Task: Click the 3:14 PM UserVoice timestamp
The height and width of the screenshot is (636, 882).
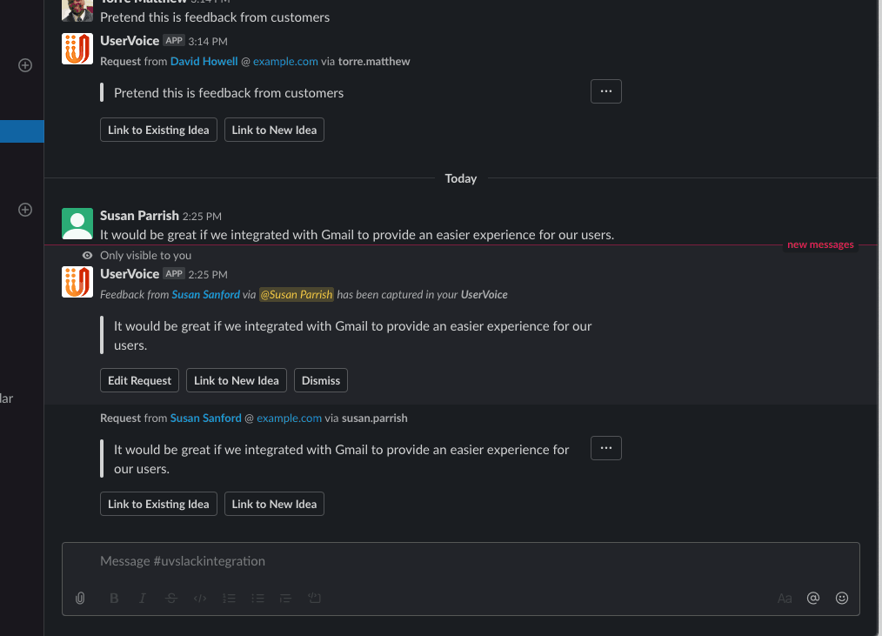Action: click(208, 42)
